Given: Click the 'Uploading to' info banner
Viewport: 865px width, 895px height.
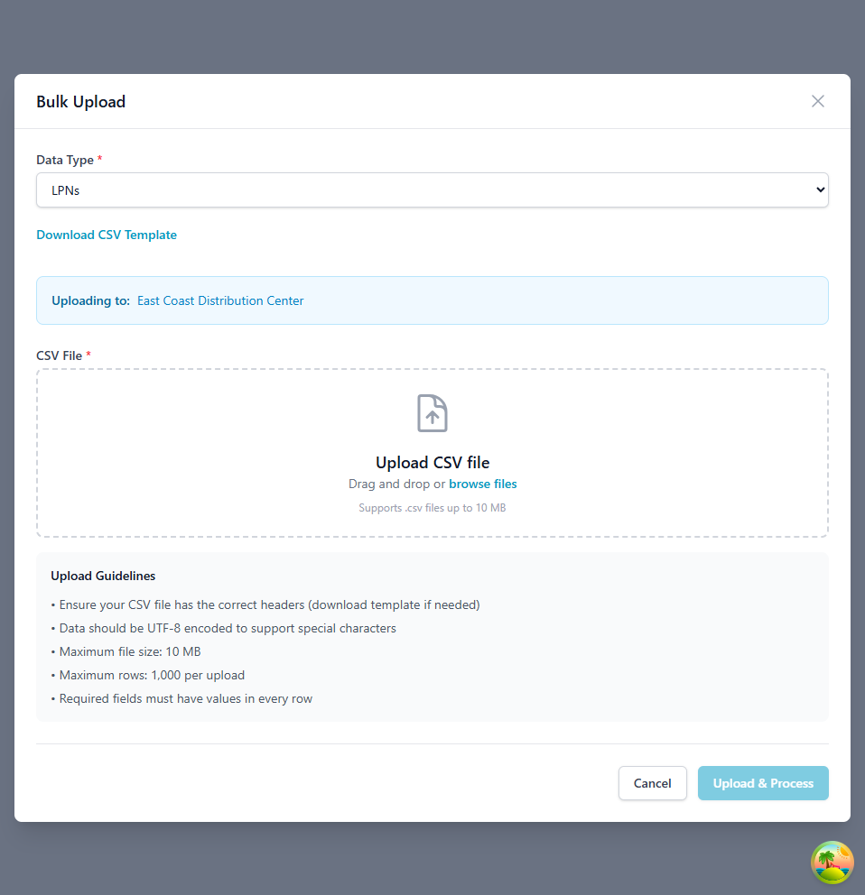Looking at the screenshot, I should click(x=432, y=300).
